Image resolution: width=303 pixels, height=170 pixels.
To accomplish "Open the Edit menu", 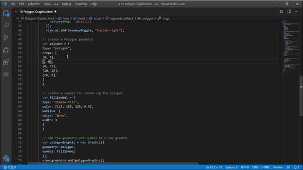I will coord(21,4).
